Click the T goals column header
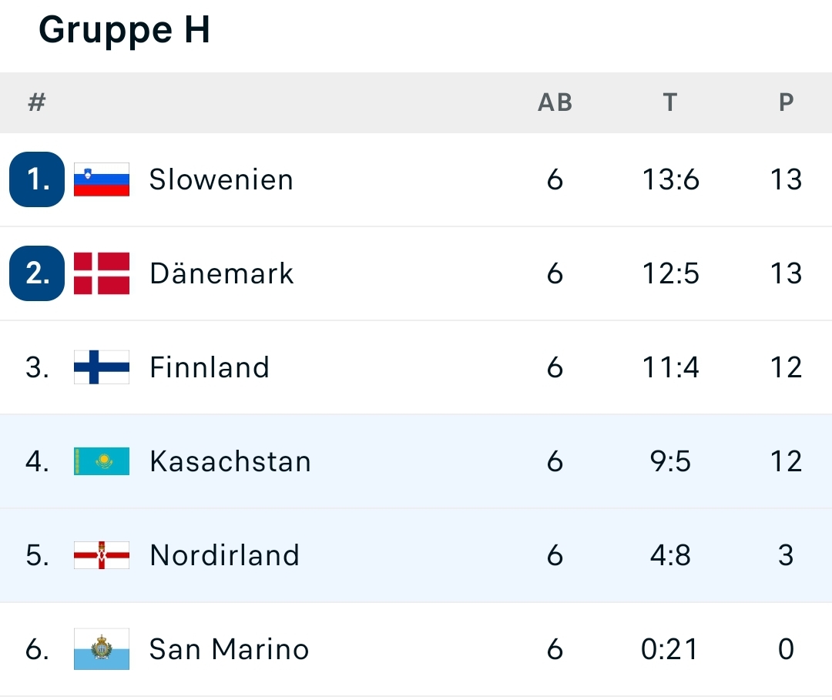The width and height of the screenshot is (832, 700). pyautogui.click(x=670, y=102)
